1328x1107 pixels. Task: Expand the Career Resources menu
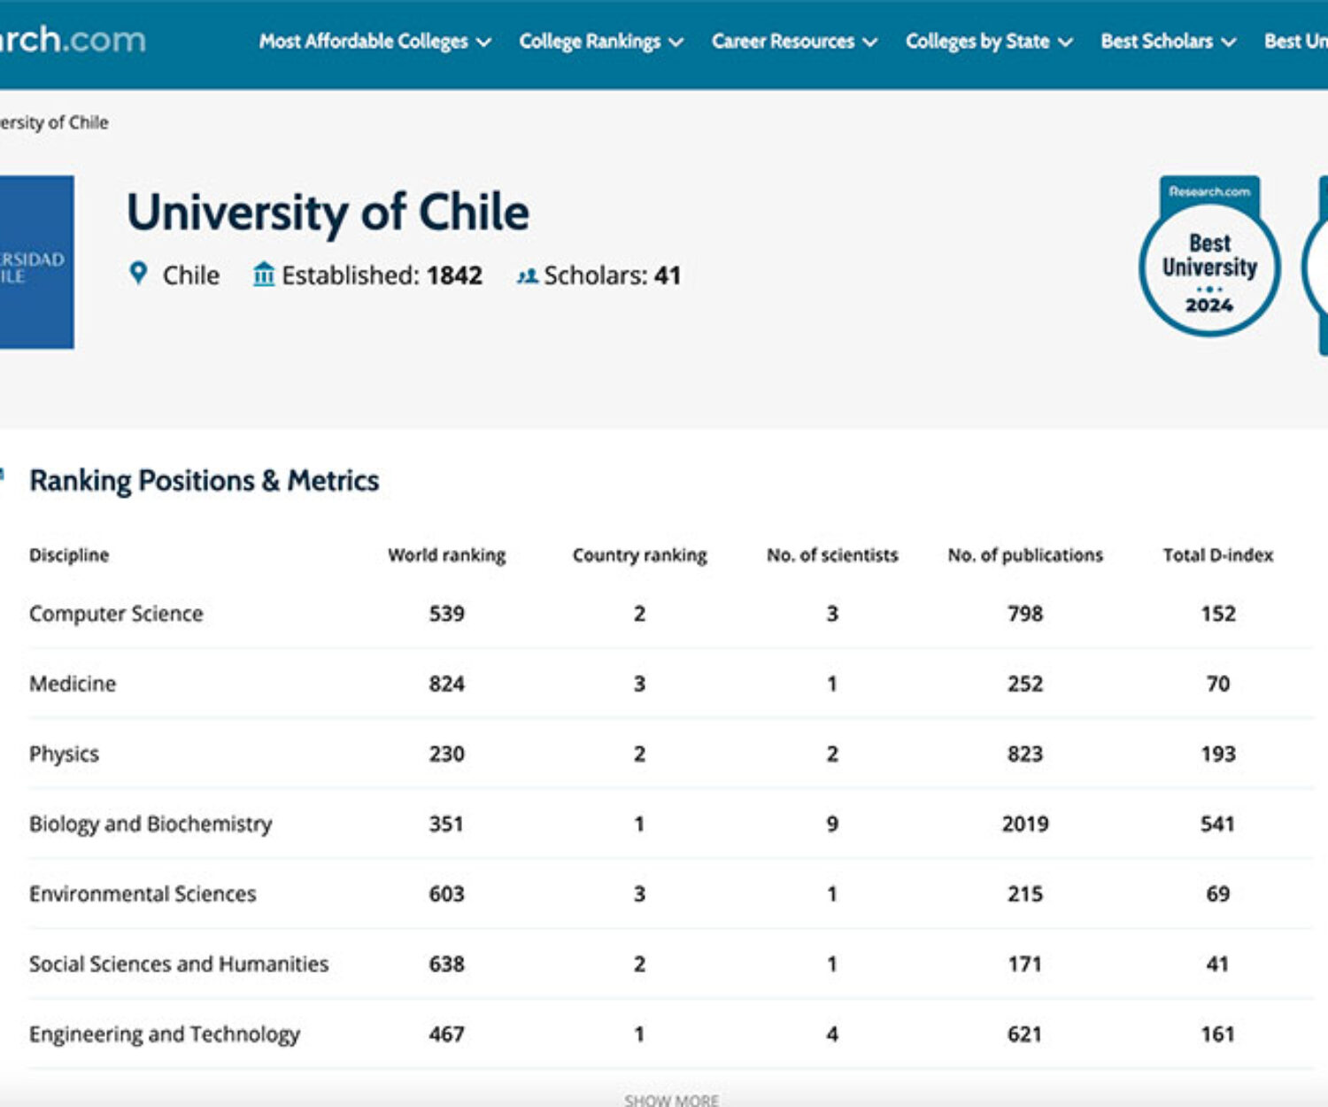794,42
